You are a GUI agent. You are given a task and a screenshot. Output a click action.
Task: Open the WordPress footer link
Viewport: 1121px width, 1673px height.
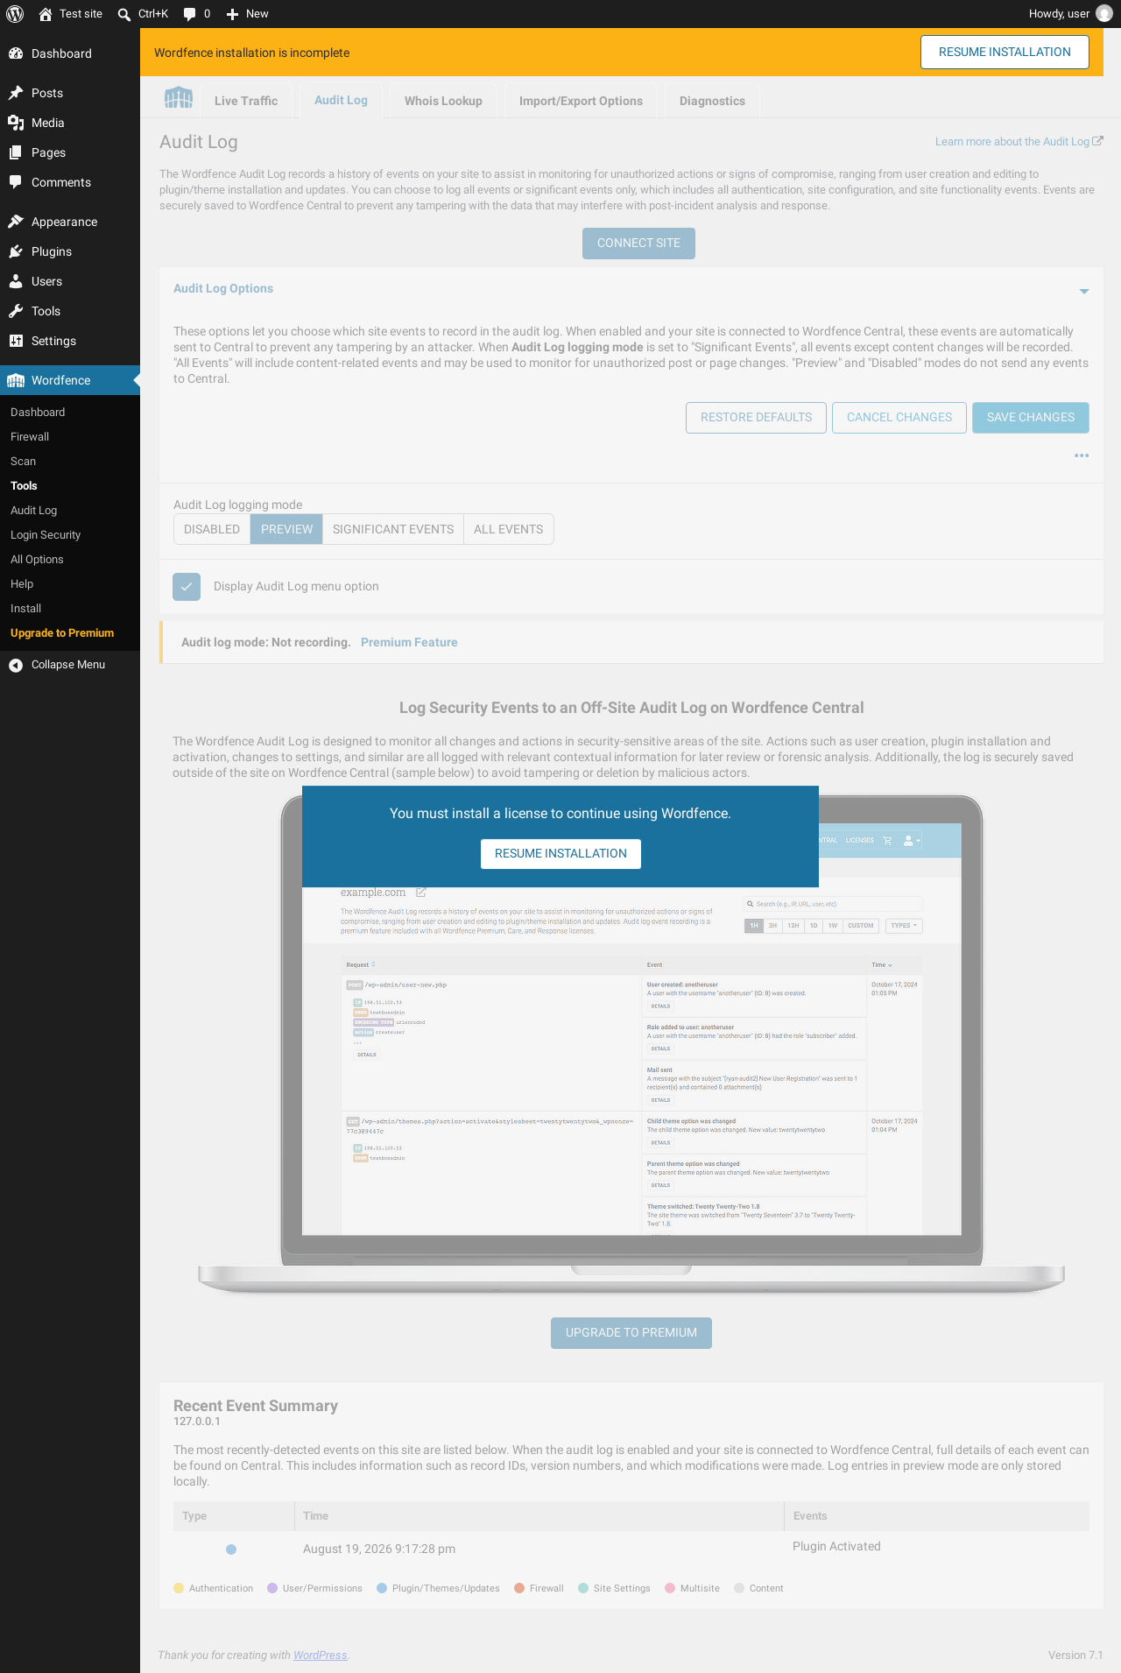coord(321,1655)
